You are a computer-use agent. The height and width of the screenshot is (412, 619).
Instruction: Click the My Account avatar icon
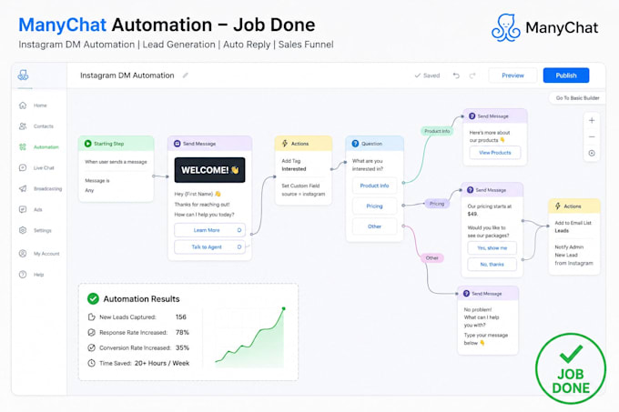(x=23, y=254)
